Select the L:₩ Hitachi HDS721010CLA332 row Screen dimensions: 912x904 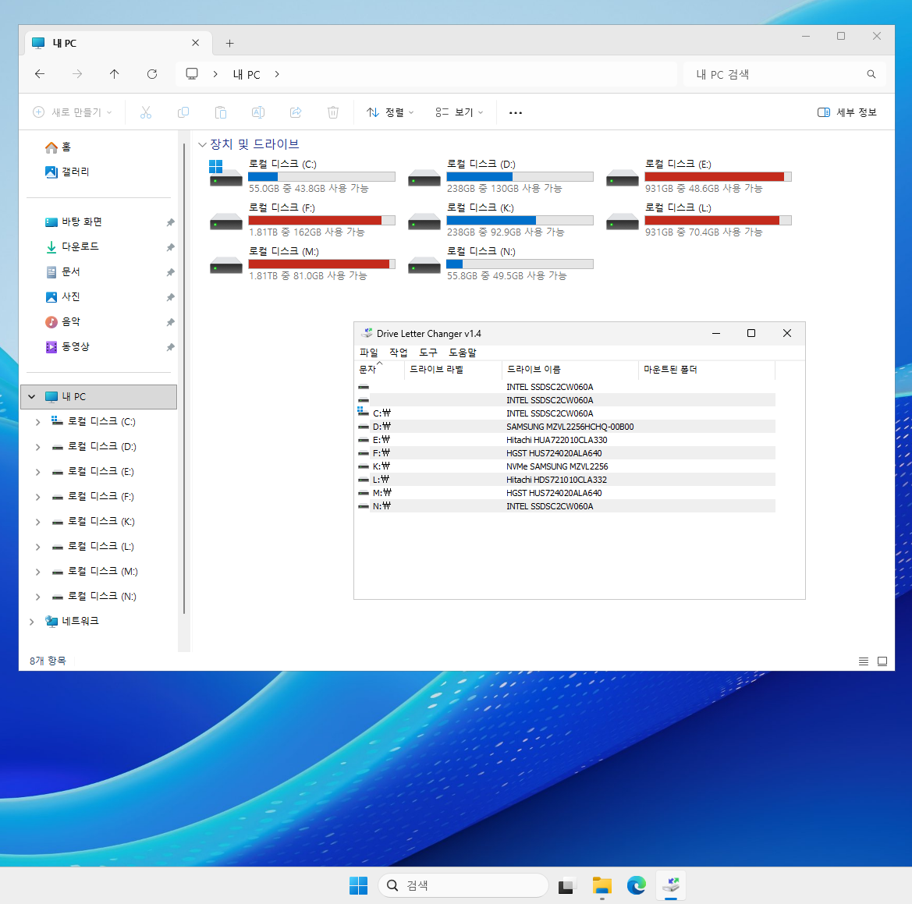[x=566, y=480]
